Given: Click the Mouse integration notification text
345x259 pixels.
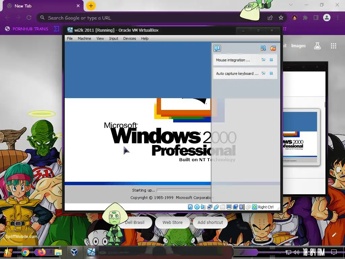Looking at the screenshot, I should 233,60.
